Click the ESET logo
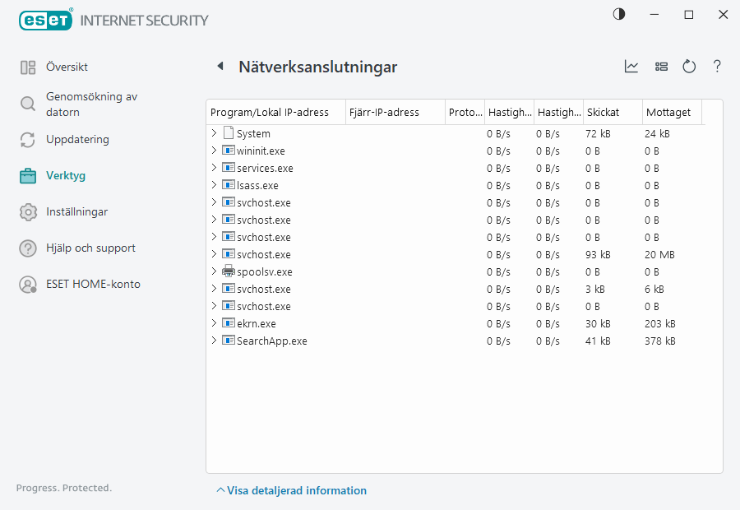 click(45, 20)
